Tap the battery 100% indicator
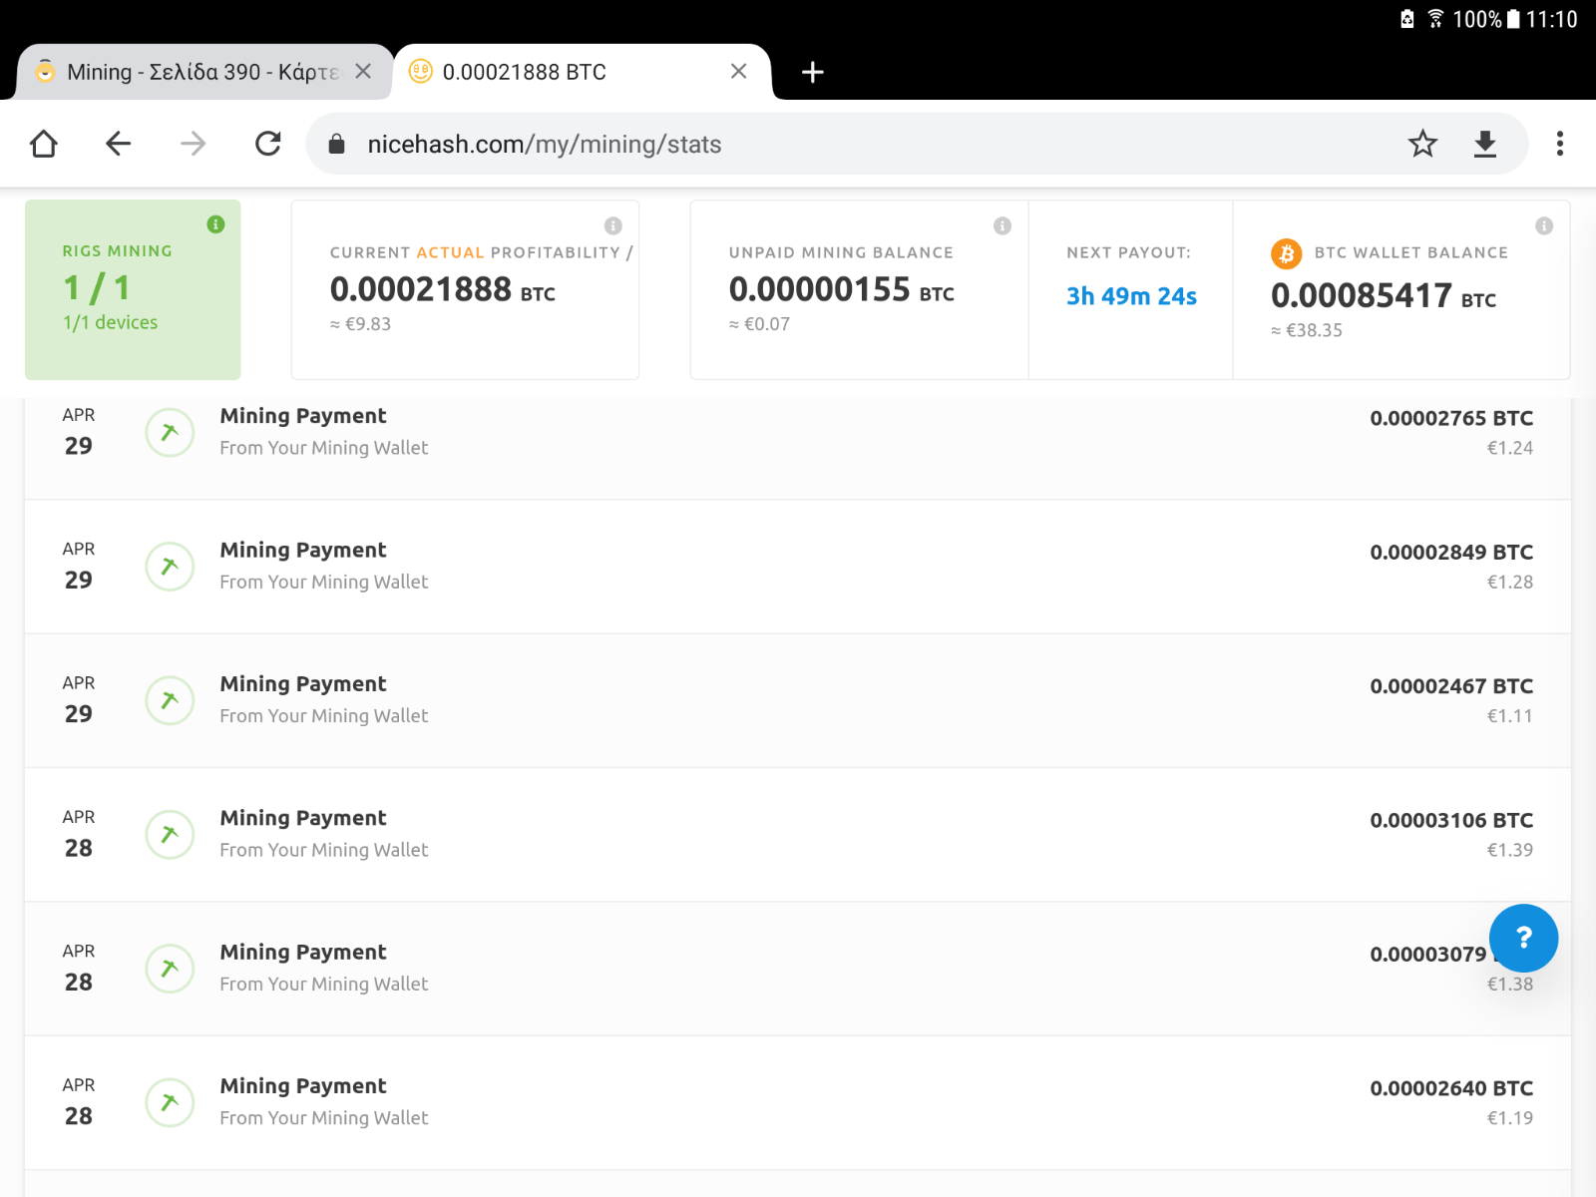Viewport: 1596px width, 1197px height. coord(1486,19)
